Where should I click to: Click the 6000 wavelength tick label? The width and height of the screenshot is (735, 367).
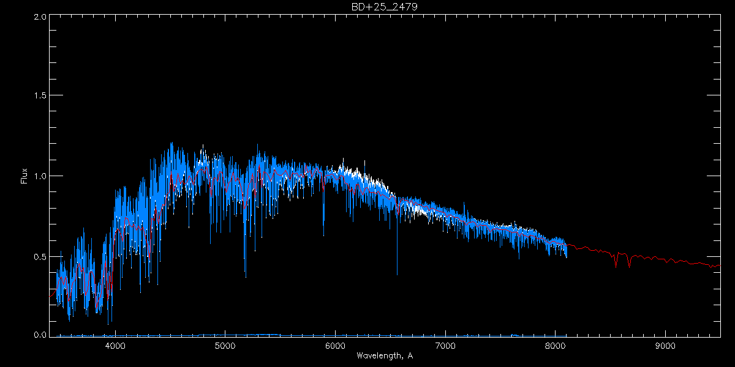coord(335,346)
